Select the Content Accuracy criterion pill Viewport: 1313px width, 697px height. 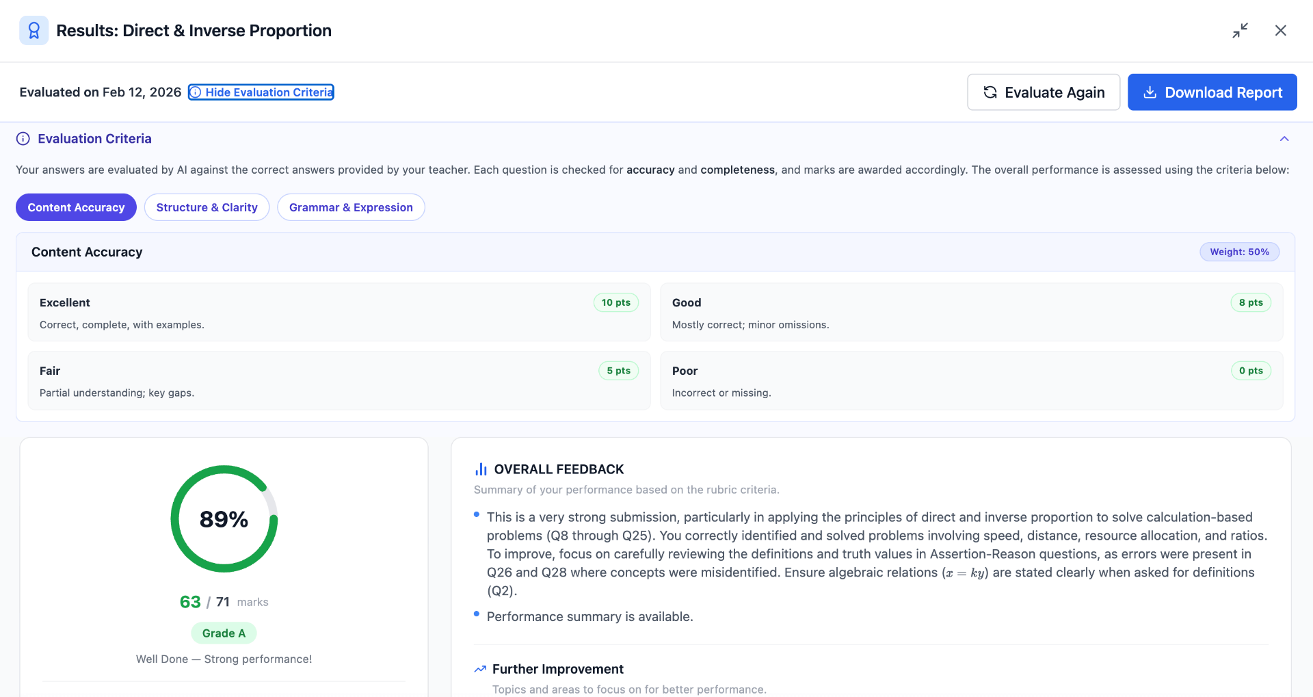click(75, 207)
